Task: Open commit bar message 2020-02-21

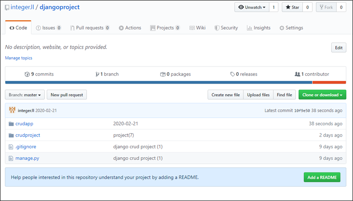Action: click(46, 111)
